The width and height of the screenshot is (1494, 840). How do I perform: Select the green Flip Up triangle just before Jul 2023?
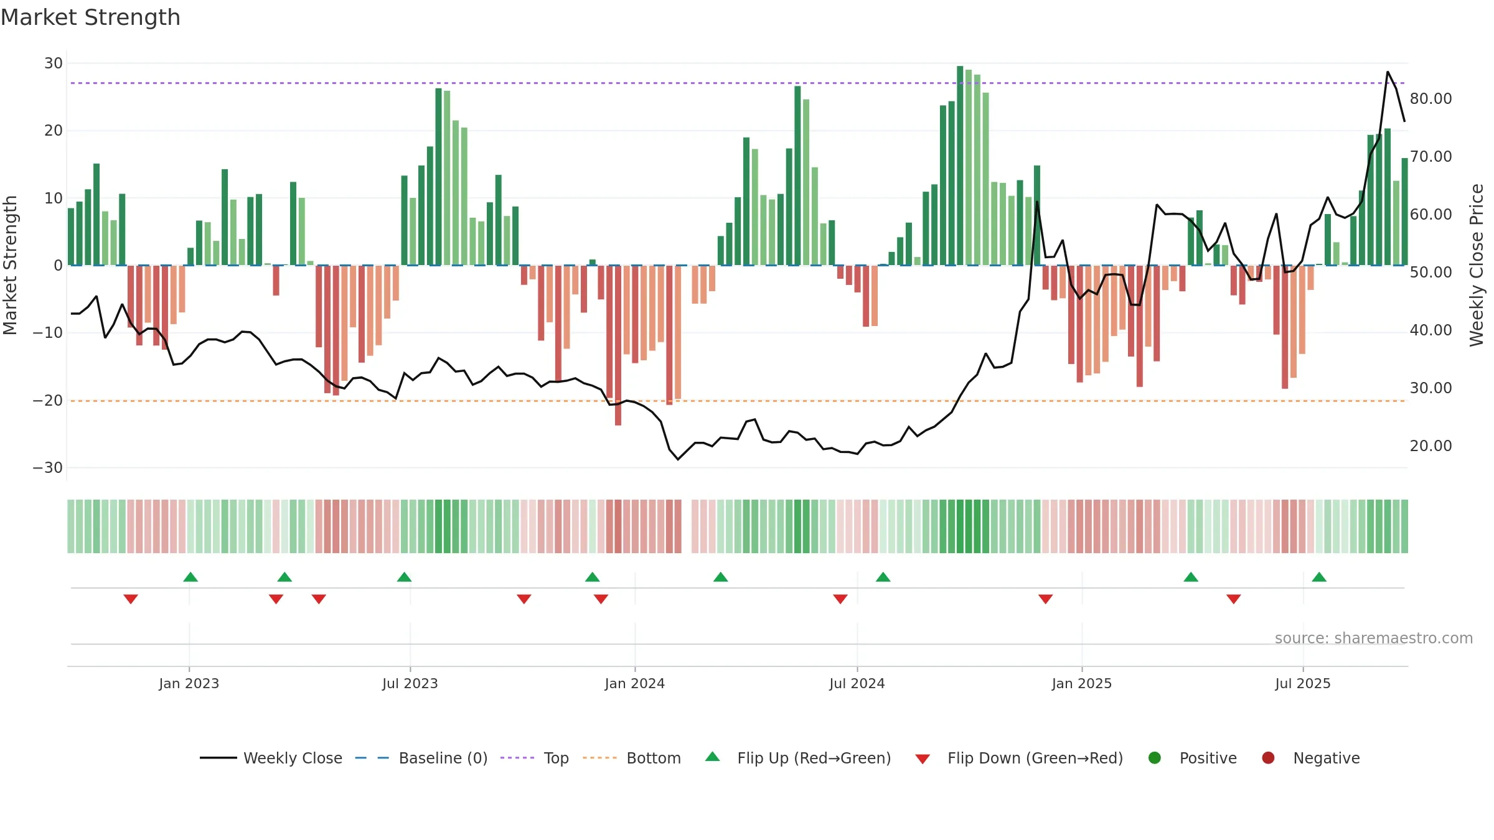pyautogui.click(x=404, y=577)
